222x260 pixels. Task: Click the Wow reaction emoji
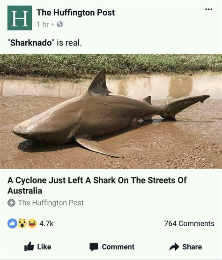click(x=22, y=223)
